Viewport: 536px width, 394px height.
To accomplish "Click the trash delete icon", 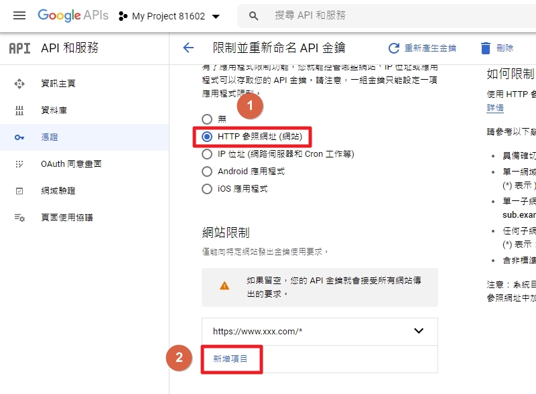I will (485, 48).
